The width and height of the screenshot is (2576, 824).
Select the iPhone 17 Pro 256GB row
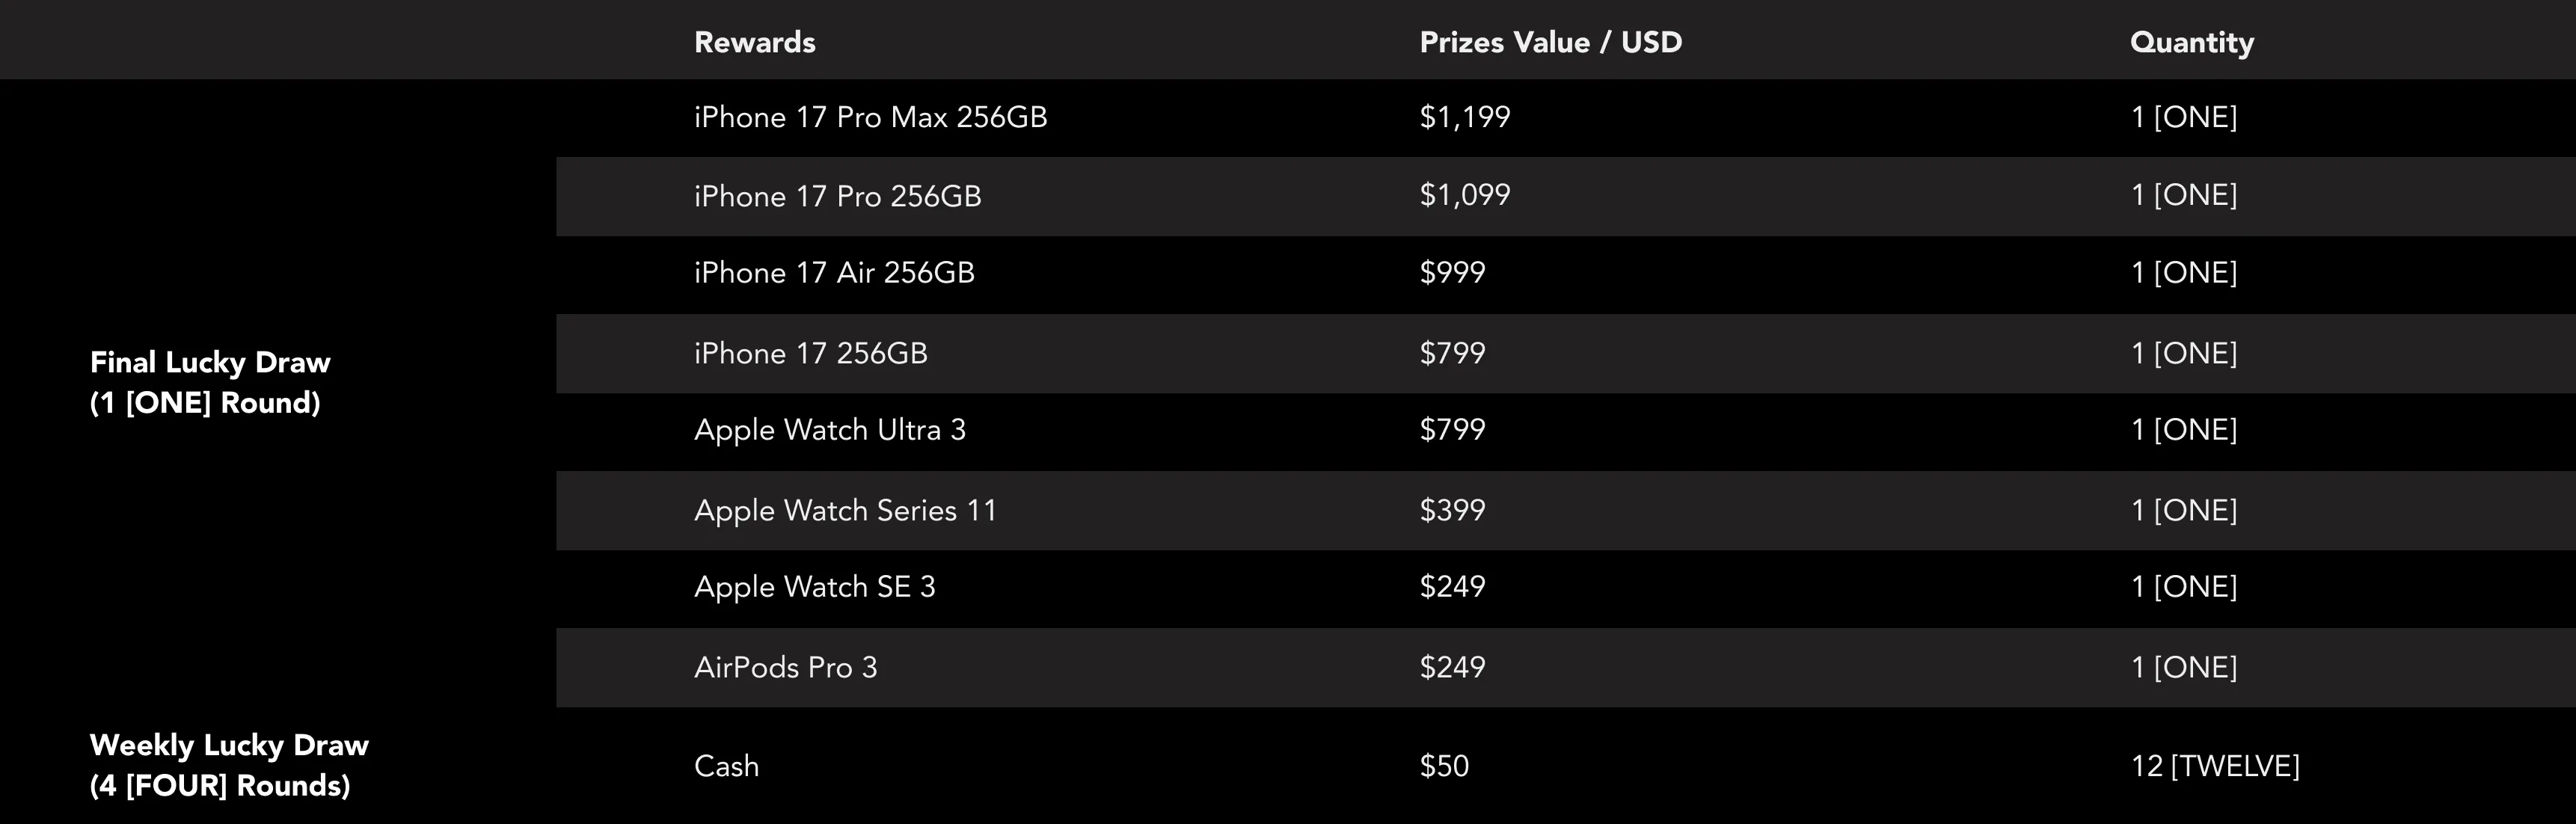[837, 196]
